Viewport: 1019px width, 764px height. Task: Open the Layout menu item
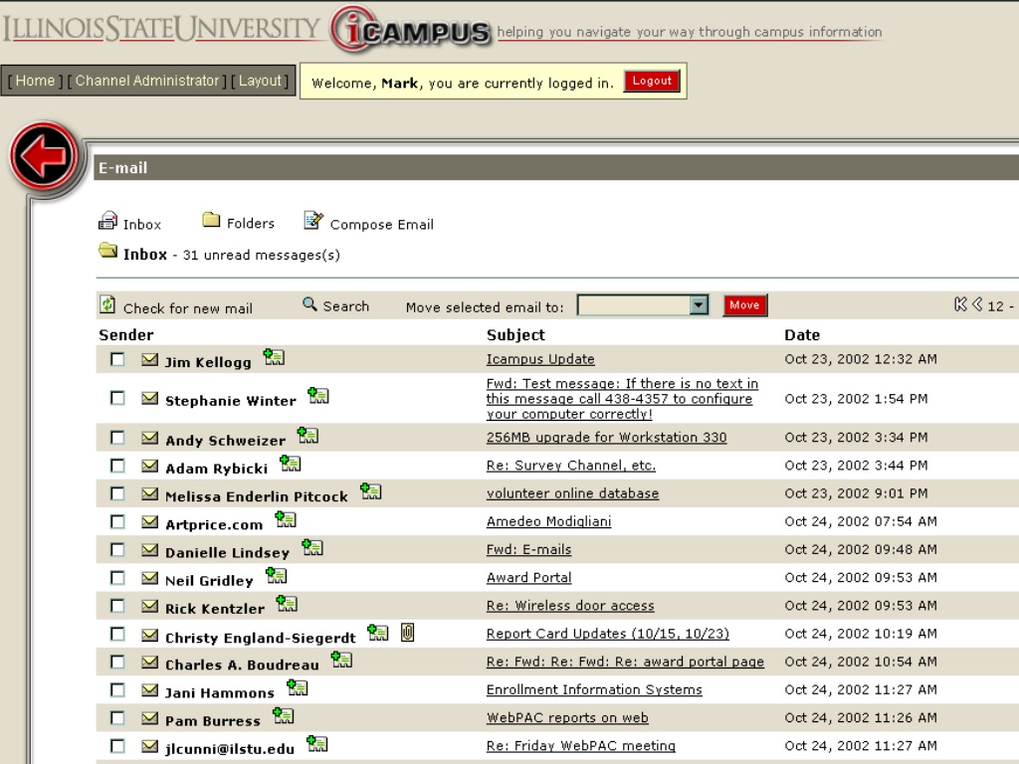(260, 81)
